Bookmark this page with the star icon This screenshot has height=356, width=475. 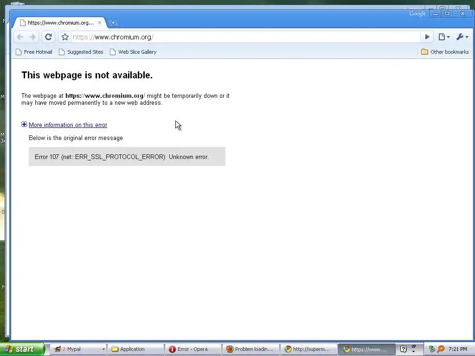pos(65,37)
